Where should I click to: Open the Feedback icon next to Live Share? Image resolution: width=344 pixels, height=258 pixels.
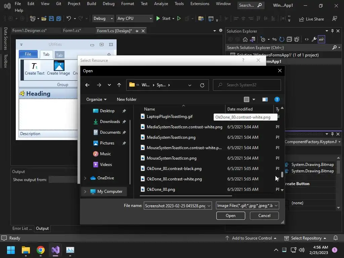coord(335,19)
